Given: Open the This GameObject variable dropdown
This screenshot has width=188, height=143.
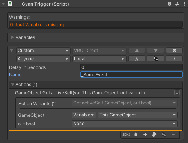Looking at the screenshot, I should pos(138,115).
